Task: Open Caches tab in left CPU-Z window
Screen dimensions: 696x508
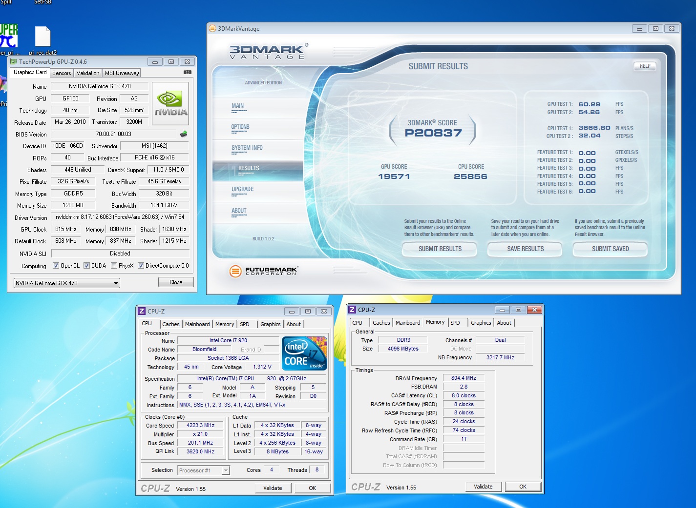Action: coord(171,324)
